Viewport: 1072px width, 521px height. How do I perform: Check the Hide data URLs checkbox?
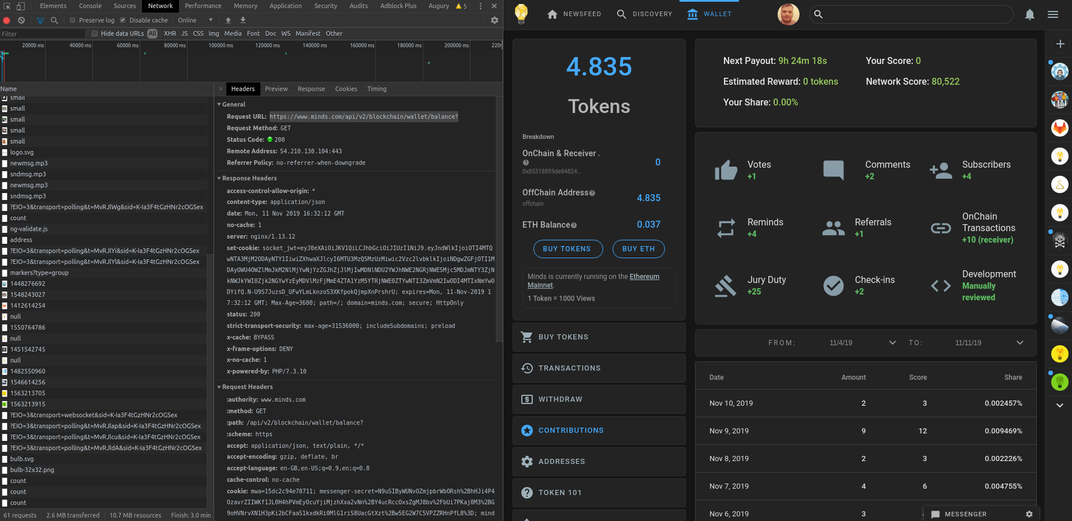[95, 33]
